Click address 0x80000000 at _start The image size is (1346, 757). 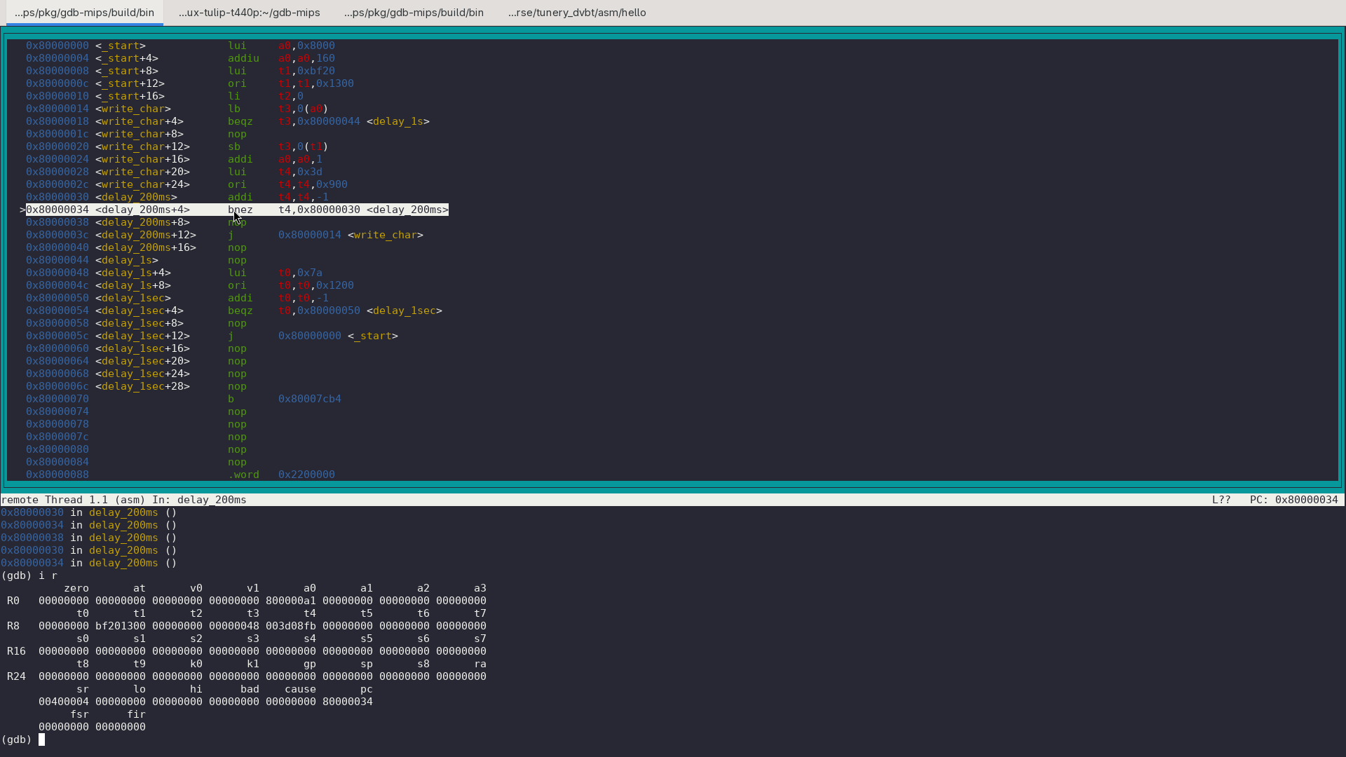[57, 46]
